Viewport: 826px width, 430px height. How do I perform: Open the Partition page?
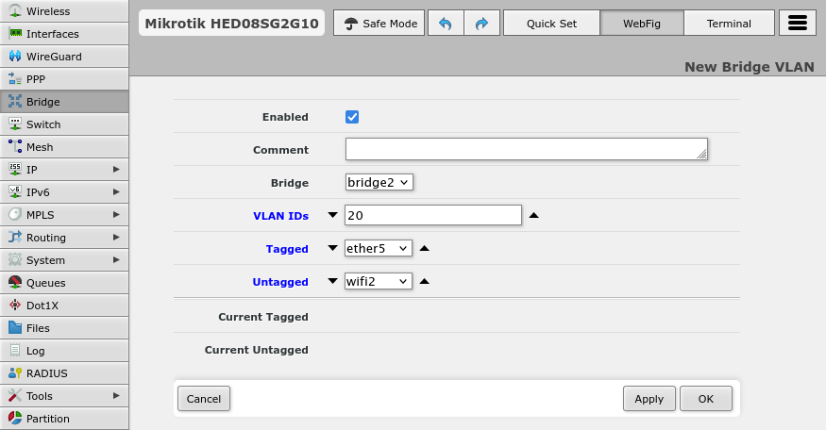click(x=47, y=419)
